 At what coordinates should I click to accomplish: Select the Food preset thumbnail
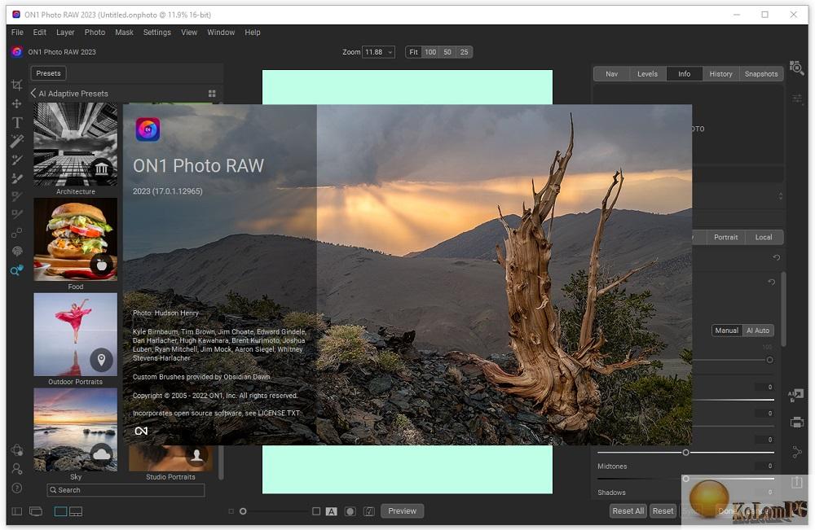tap(75, 239)
